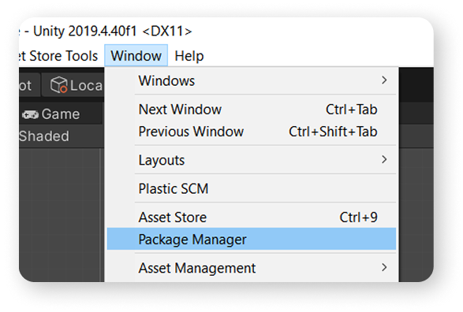The image size is (463, 312).
Task: Toggle the Local handle orientation button
Action: [x=73, y=85]
